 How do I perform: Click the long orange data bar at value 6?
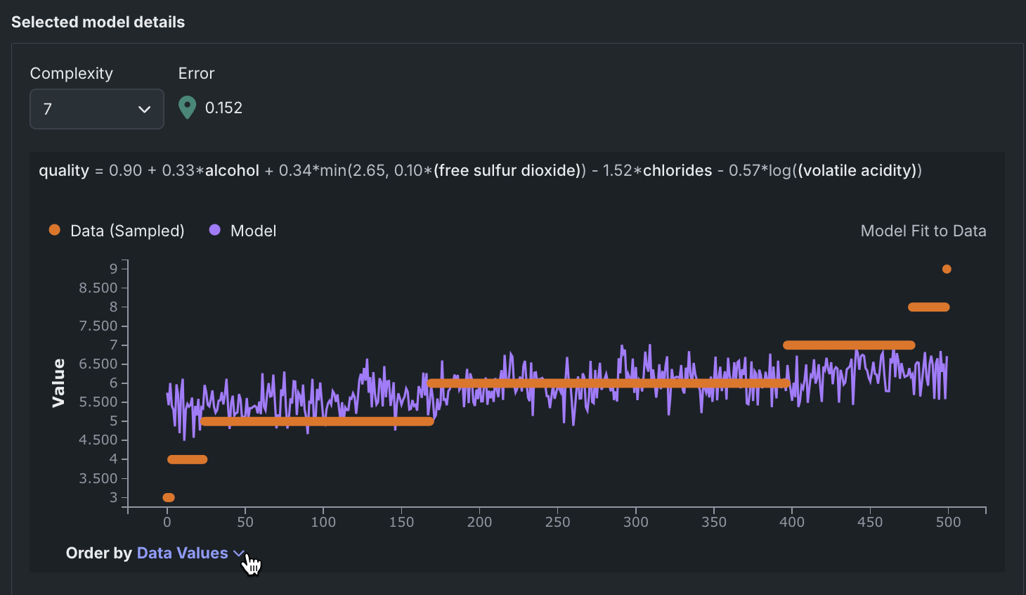click(608, 383)
